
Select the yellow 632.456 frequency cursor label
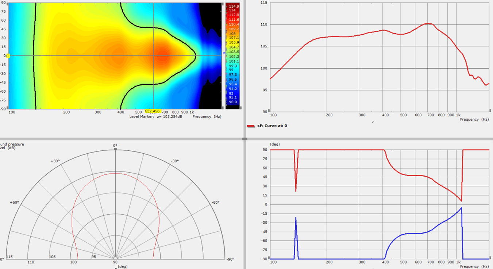pos(152,111)
